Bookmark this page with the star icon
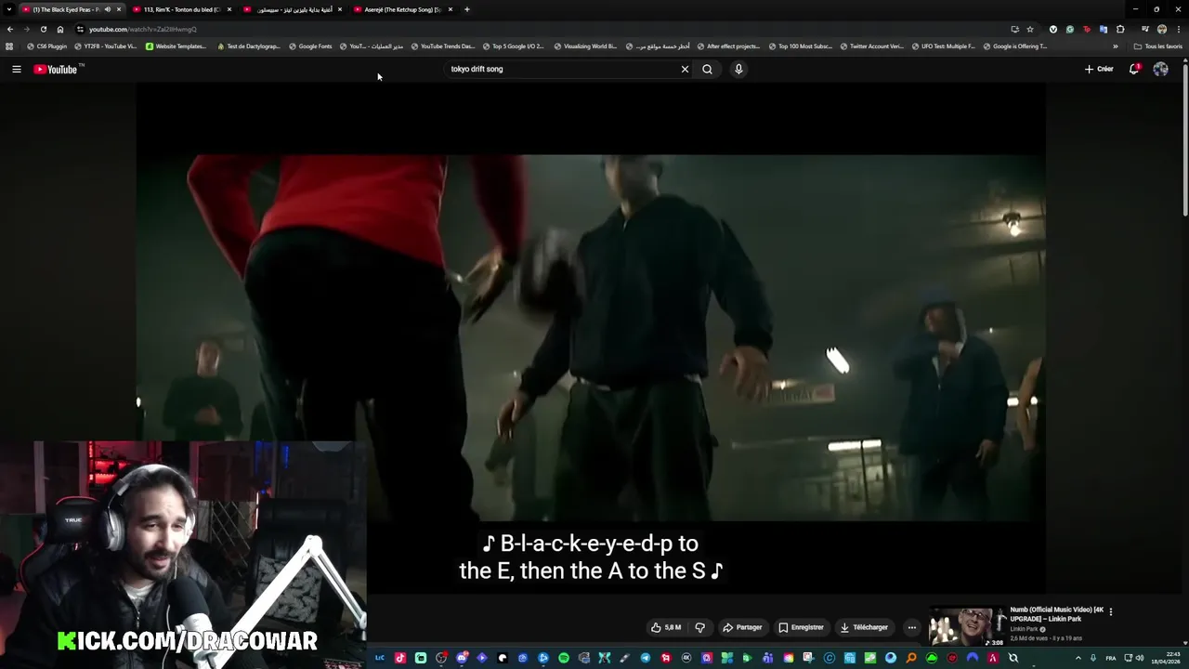This screenshot has height=669, width=1189. tap(1030, 29)
